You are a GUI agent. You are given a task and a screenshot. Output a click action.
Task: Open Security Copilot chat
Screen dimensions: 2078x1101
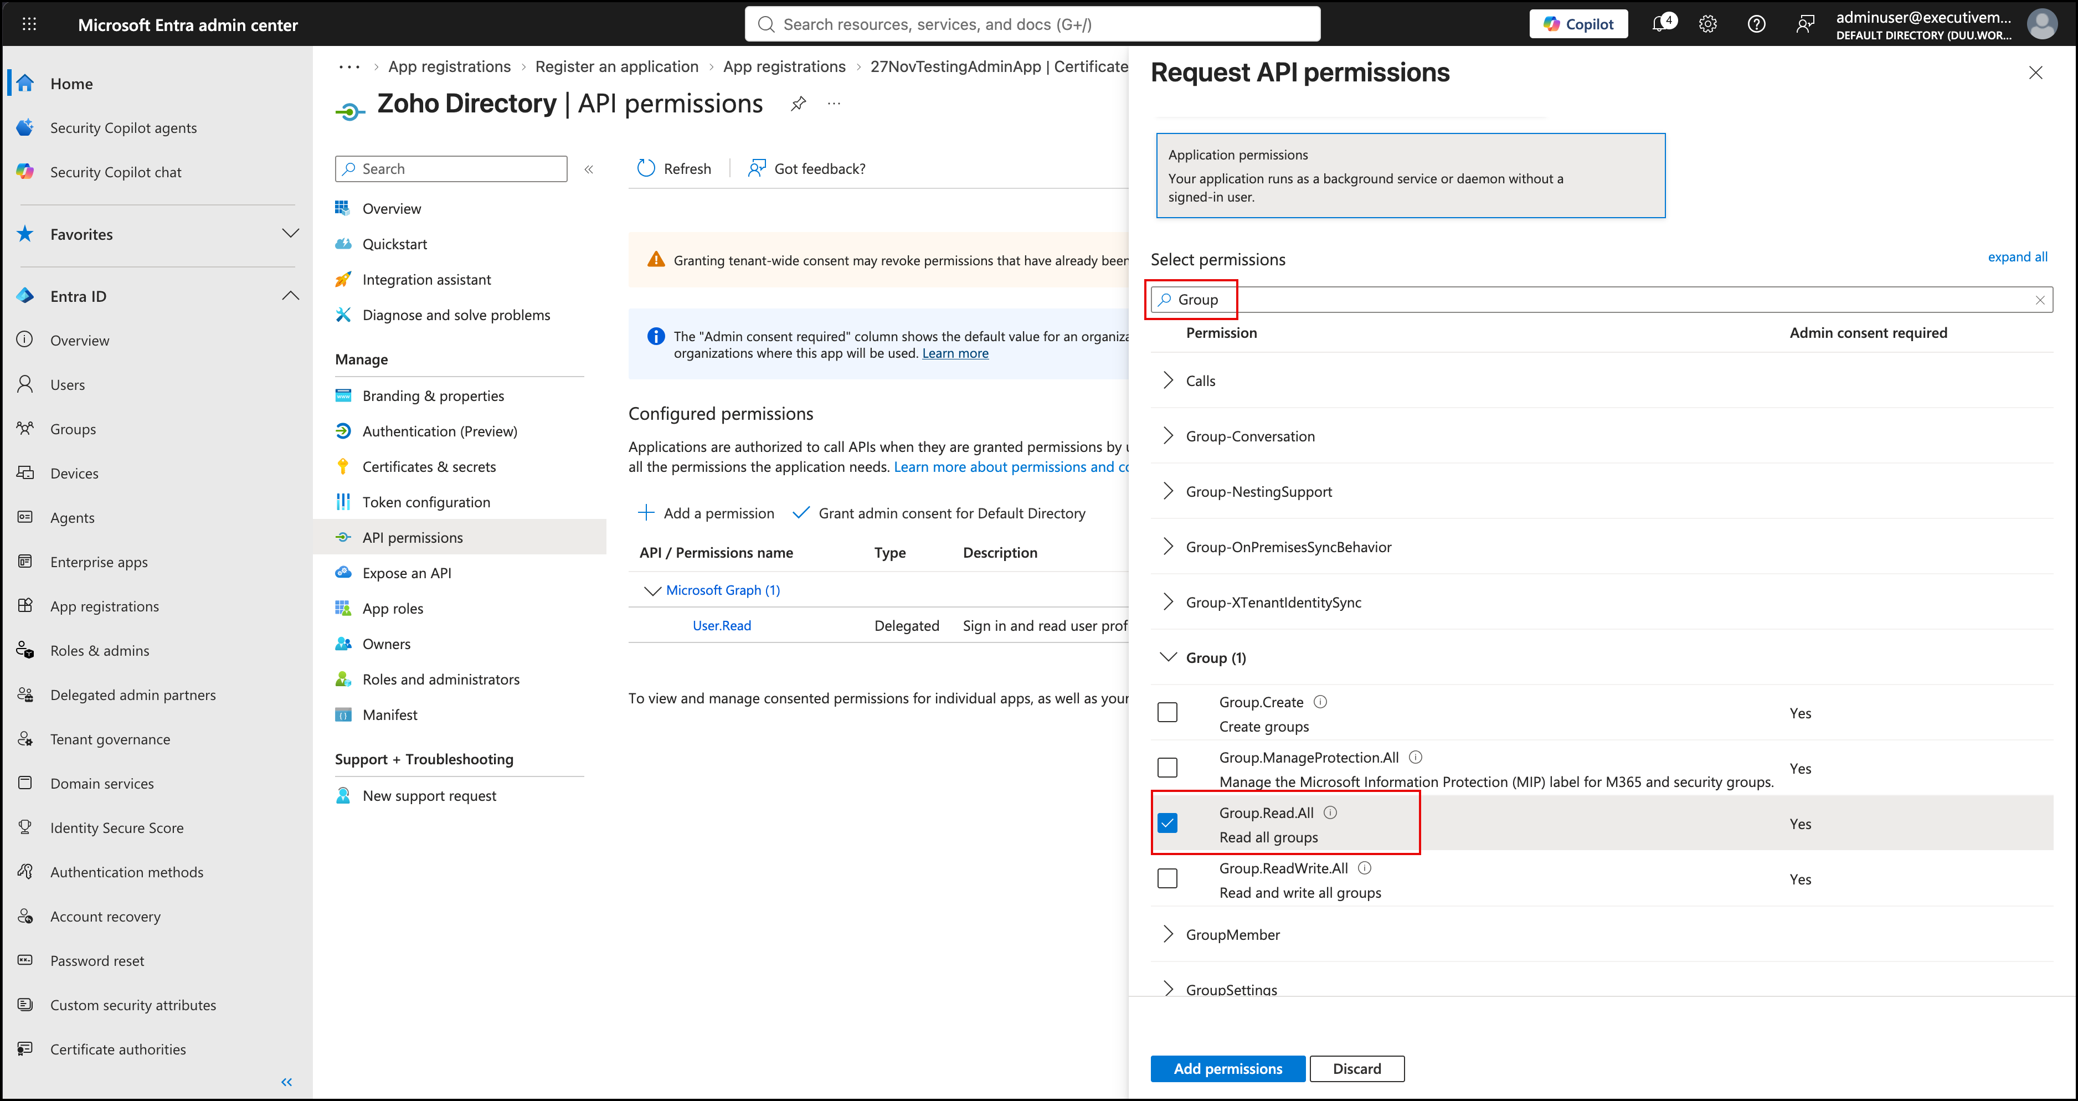pos(115,172)
